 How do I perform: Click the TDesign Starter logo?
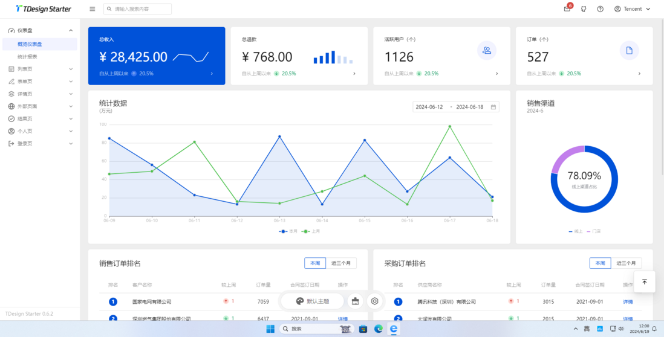pos(44,9)
